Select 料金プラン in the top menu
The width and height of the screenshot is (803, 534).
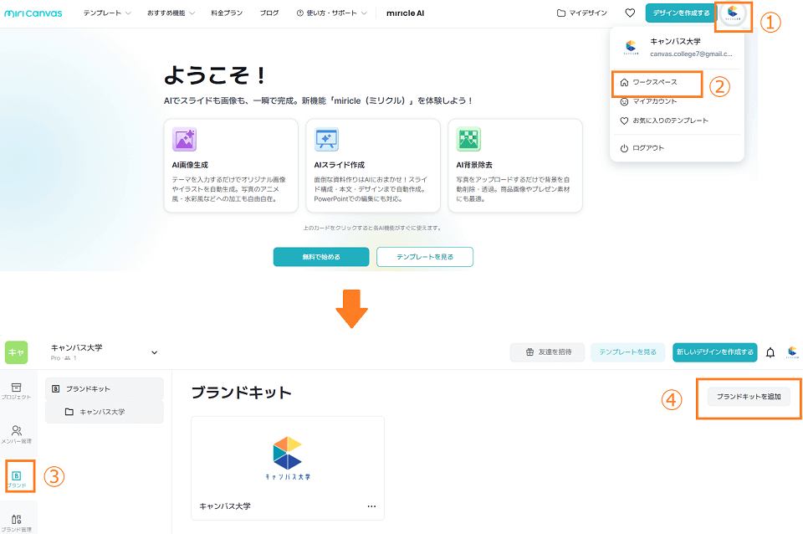(x=228, y=13)
